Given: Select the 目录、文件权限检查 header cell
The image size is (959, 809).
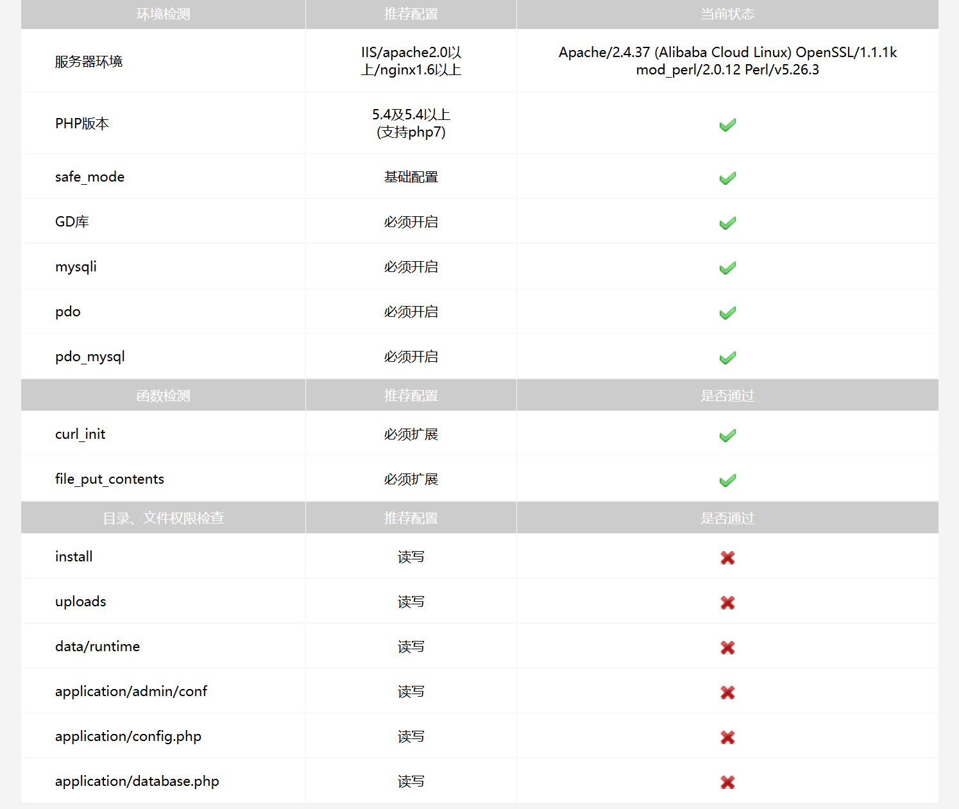Looking at the screenshot, I should (x=163, y=518).
